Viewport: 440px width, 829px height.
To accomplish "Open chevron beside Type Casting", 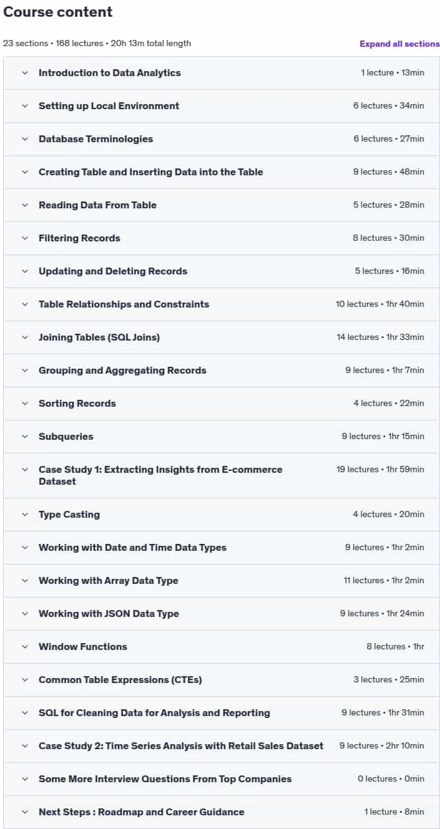I will tap(25, 514).
